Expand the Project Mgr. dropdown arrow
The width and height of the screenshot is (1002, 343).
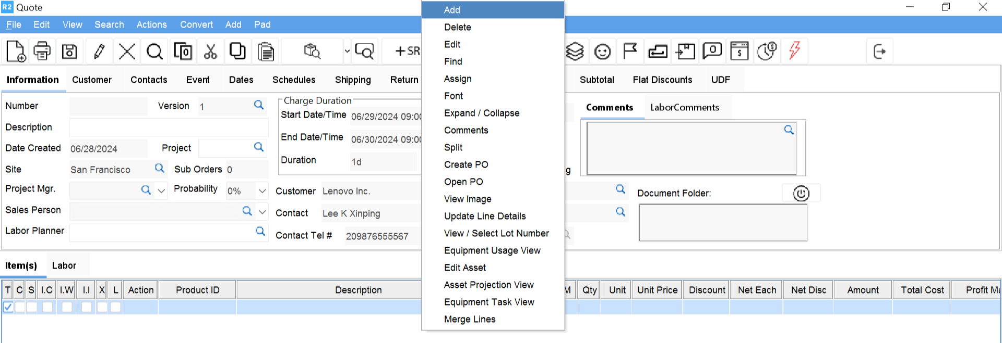pos(161,191)
